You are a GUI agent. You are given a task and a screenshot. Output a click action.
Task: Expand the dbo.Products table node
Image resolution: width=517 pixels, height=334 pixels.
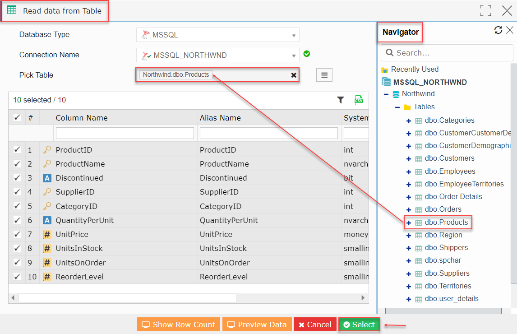point(409,223)
